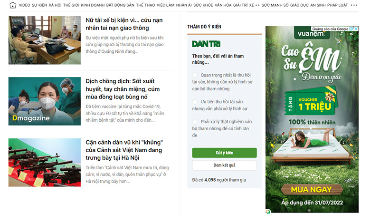Open the SỨC KHỎE menu item
Viewport: 380px width, 214px height.
(203, 5)
